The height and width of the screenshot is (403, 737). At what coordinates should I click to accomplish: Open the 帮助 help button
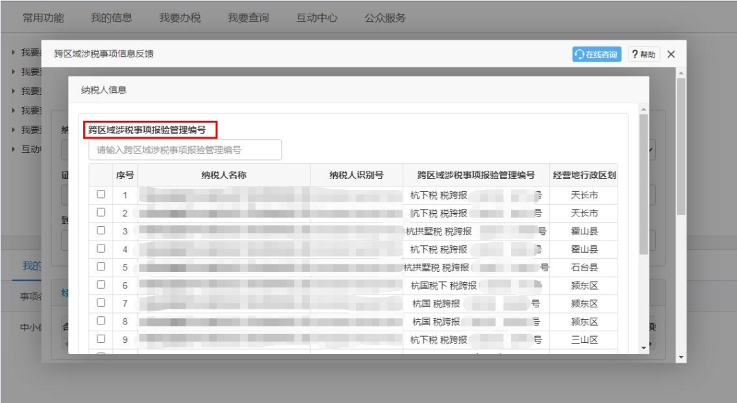(x=643, y=55)
